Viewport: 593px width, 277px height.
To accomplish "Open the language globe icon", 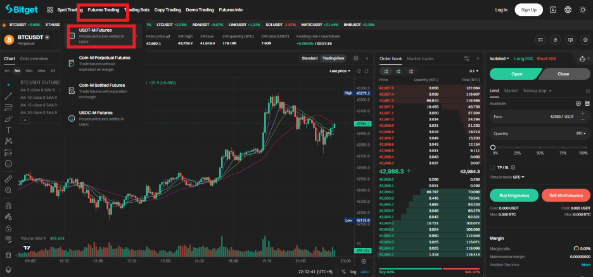I will pos(568,10).
